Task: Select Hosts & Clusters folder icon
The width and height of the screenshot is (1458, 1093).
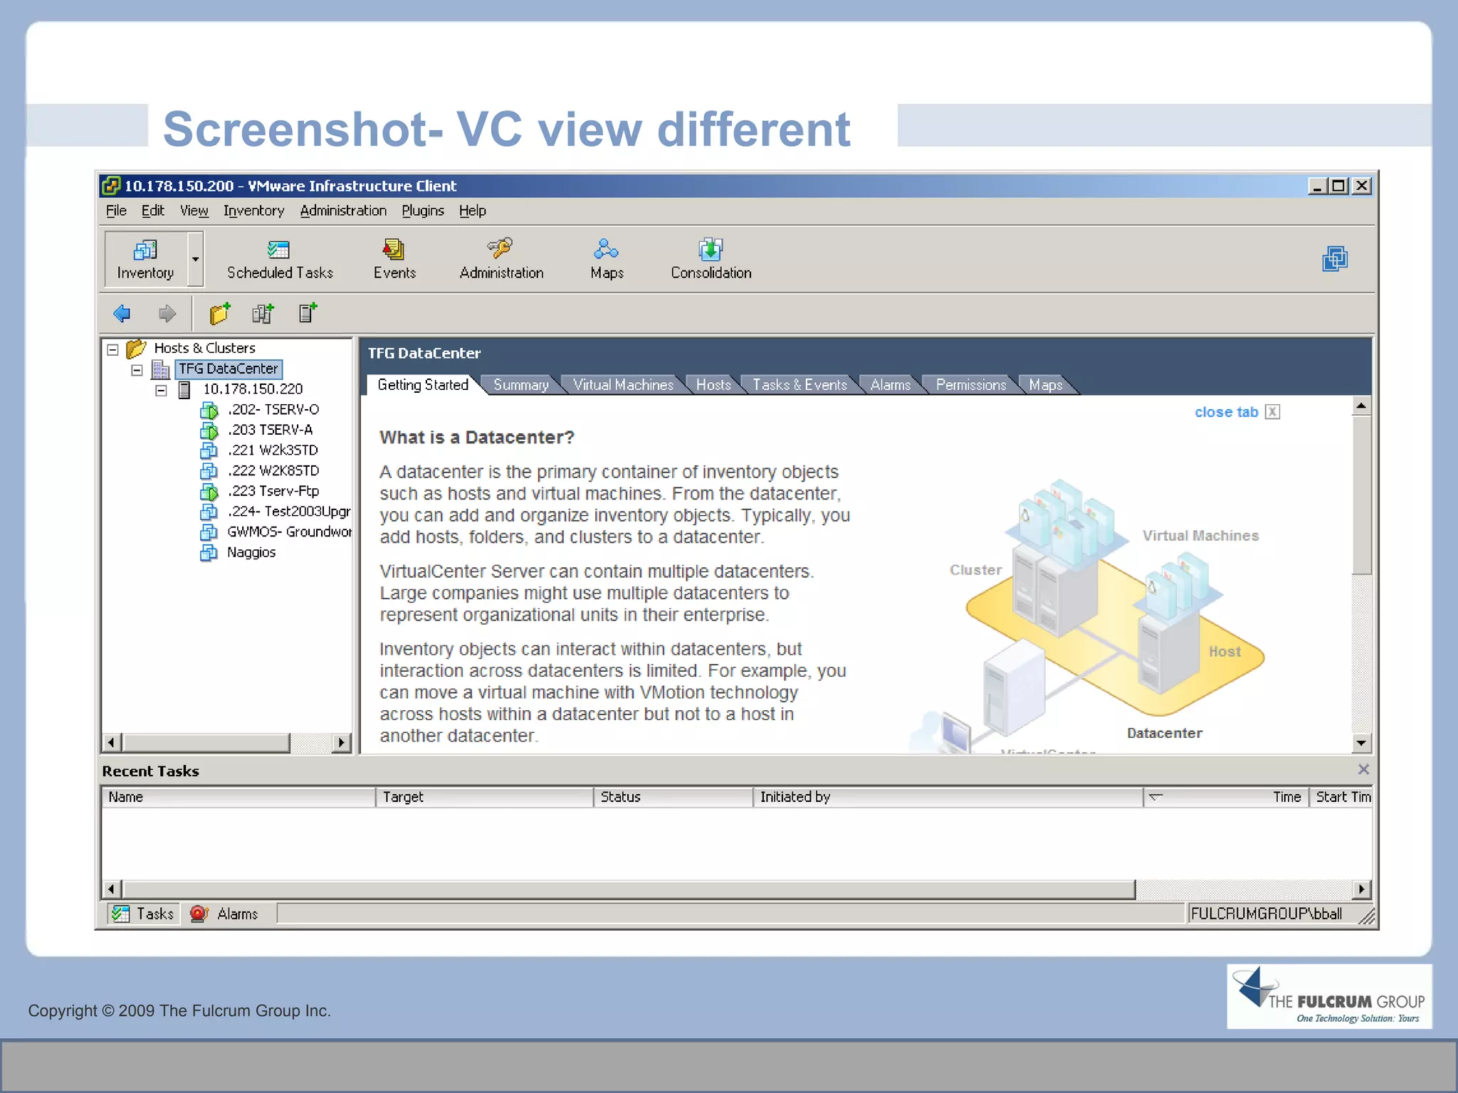Action: pyautogui.click(x=136, y=349)
